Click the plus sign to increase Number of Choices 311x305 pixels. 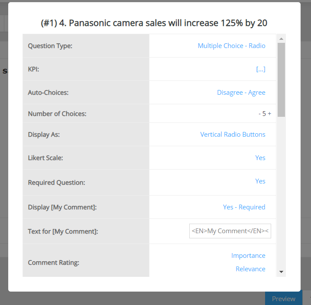269,114
